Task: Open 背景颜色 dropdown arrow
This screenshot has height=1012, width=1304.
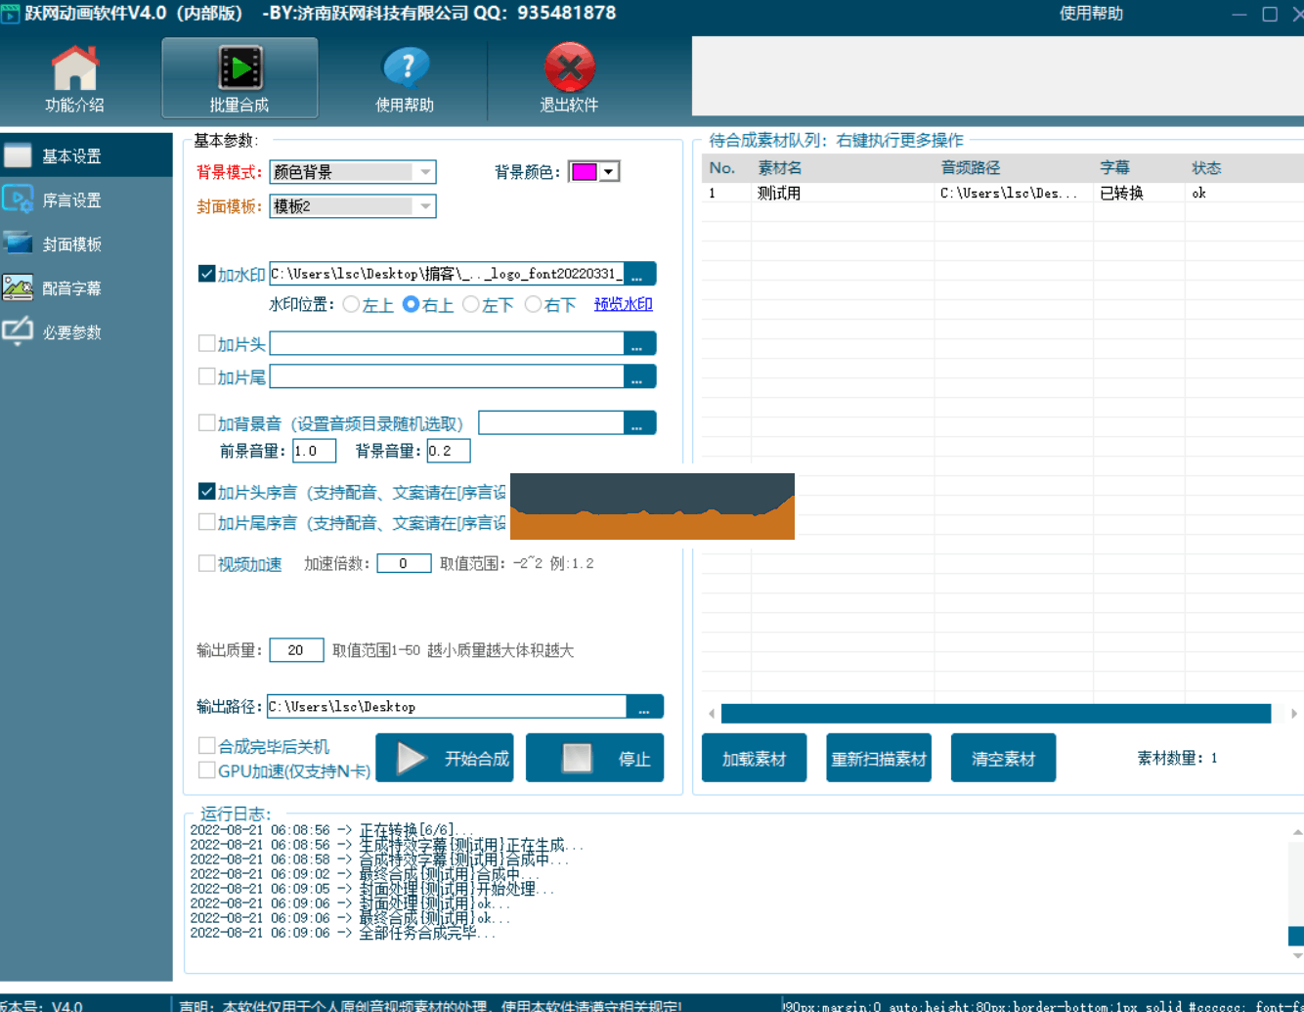Action: 609,172
